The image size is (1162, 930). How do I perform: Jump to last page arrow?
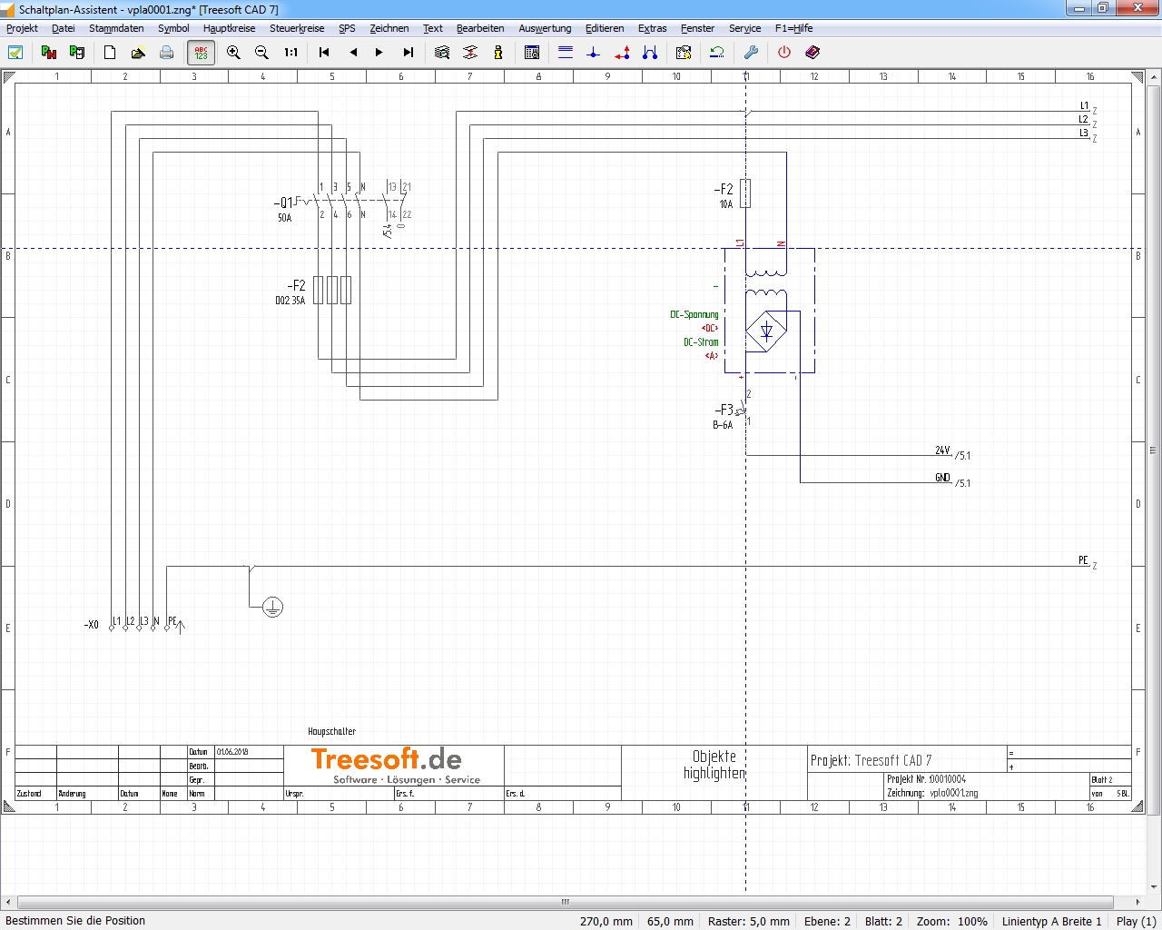click(408, 53)
